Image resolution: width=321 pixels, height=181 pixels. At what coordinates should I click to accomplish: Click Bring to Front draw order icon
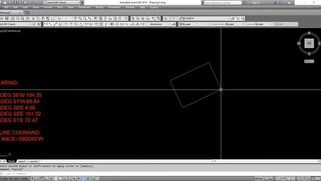click(133, 19)
